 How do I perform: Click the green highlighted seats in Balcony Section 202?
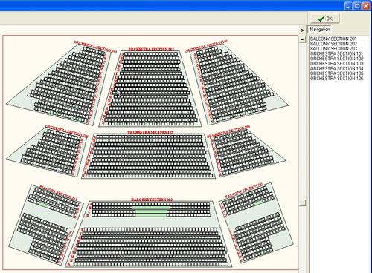pyautogui.click(x=151, y=211)
